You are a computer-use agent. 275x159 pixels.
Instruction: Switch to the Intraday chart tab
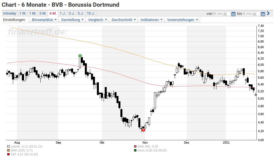10,13
